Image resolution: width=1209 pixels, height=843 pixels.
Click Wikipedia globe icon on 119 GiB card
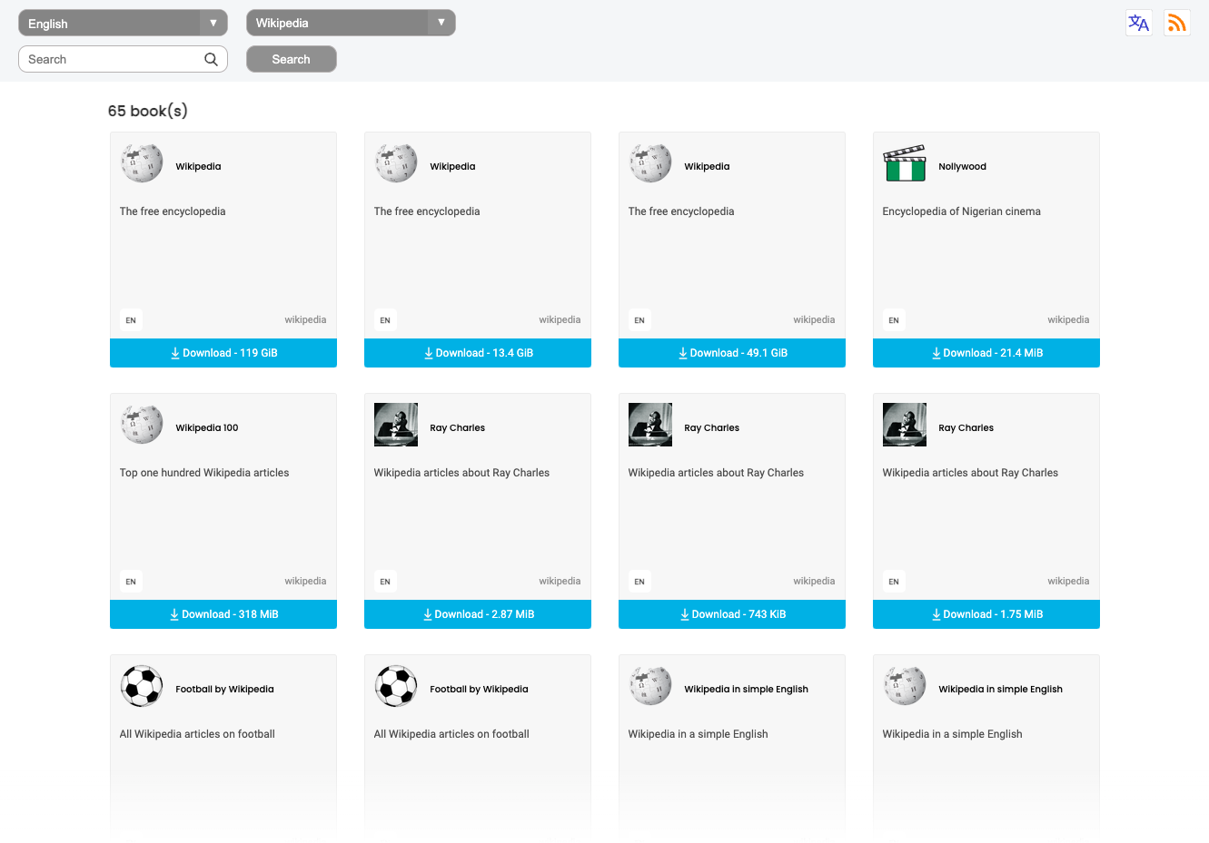[x=142, y=163]
